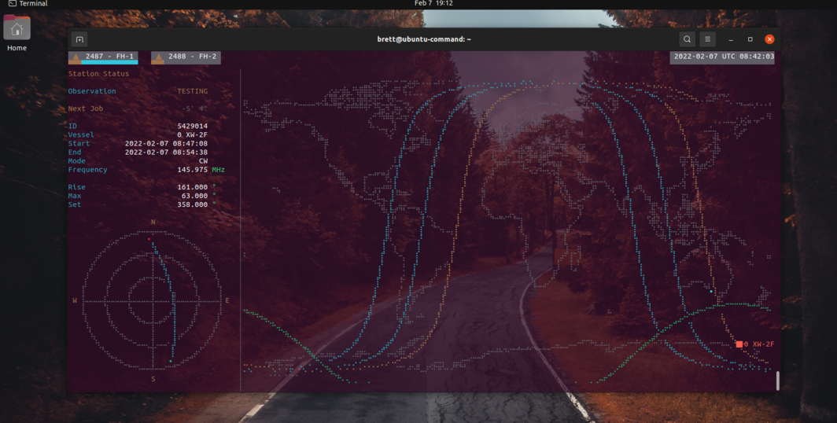Click the polar plot center crosshair
Screen dimensions: 837x423
coord(153,300)
